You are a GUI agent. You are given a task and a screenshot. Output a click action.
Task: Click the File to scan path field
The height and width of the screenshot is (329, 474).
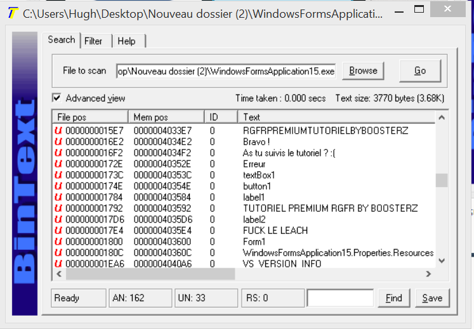coord(226,71)
